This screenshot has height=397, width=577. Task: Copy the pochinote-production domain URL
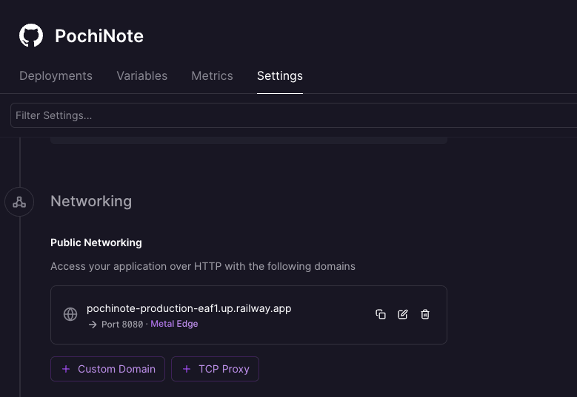point(381,314)
